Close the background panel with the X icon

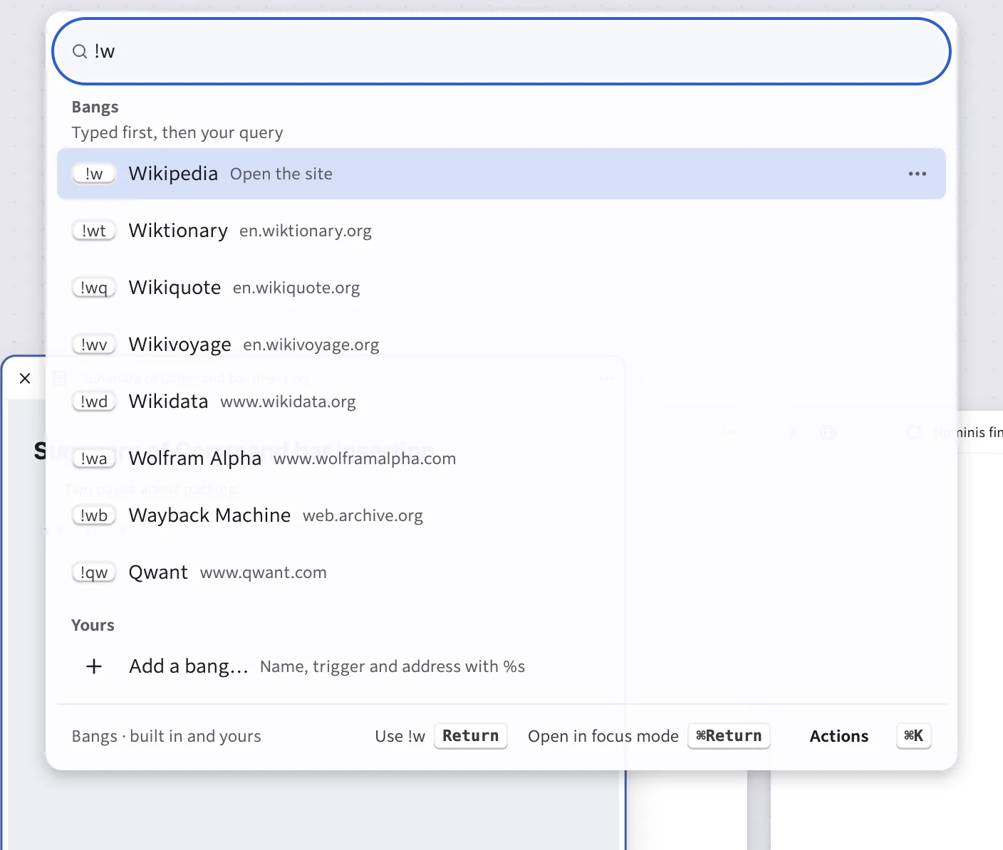[x=25, y=378]
